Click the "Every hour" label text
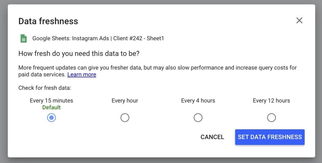322x163 pixels. coord(125,101)
